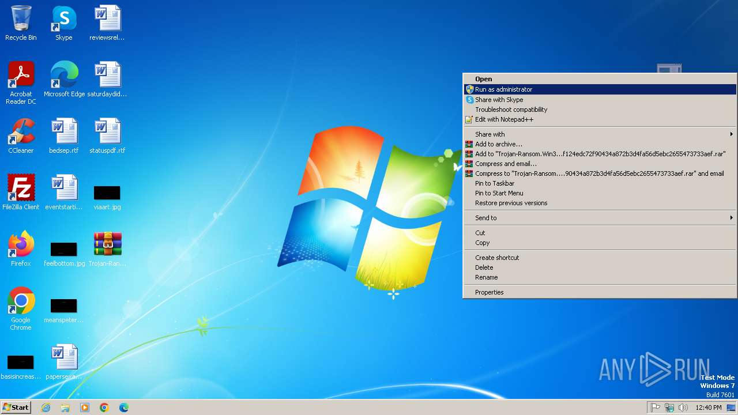Select the Acrobat Reader DC shortcut
This screenshot has height=415, width=738.
coord(21,83)
